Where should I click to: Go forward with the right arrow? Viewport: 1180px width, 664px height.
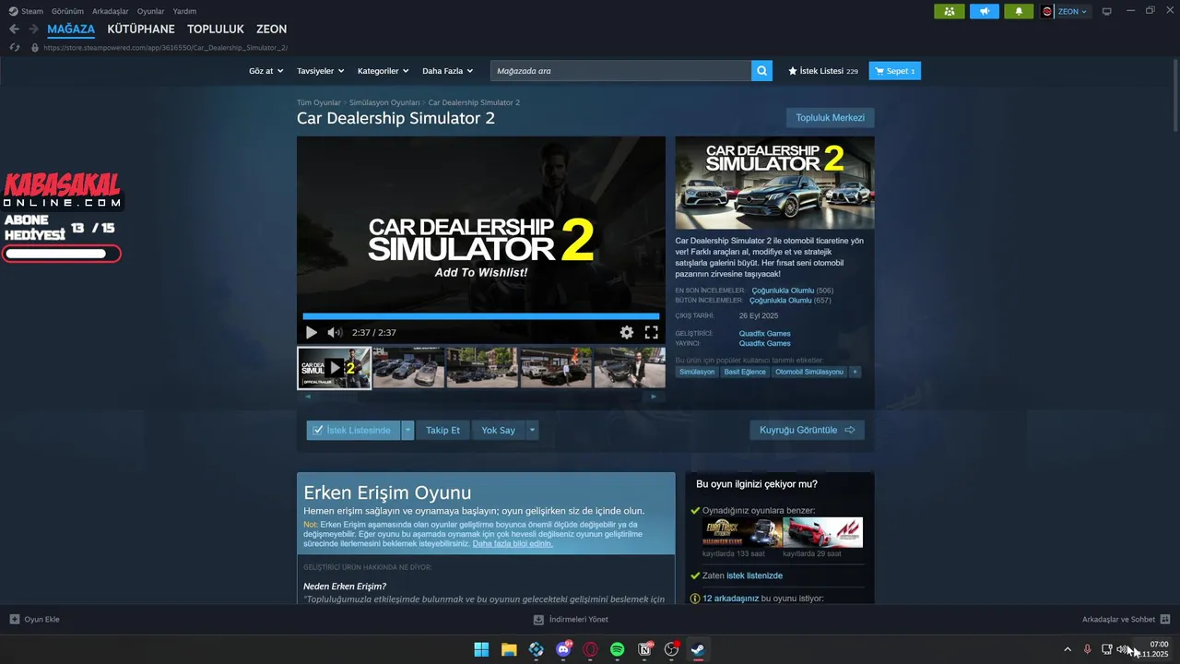33,30
